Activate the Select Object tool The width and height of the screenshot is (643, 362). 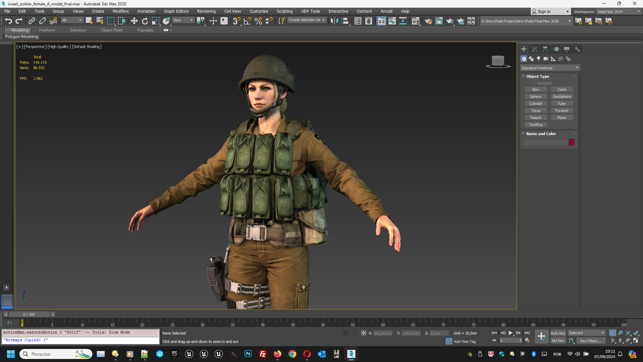point(89,21)
